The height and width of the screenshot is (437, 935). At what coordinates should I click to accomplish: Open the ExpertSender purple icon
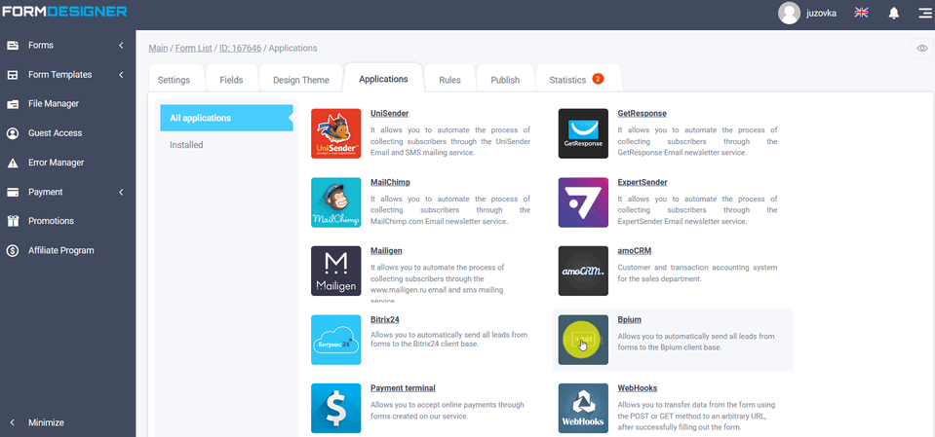tap(583, 201)
